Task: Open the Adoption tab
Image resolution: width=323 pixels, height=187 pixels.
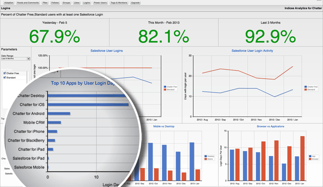Action: click(x=8, y=3)
